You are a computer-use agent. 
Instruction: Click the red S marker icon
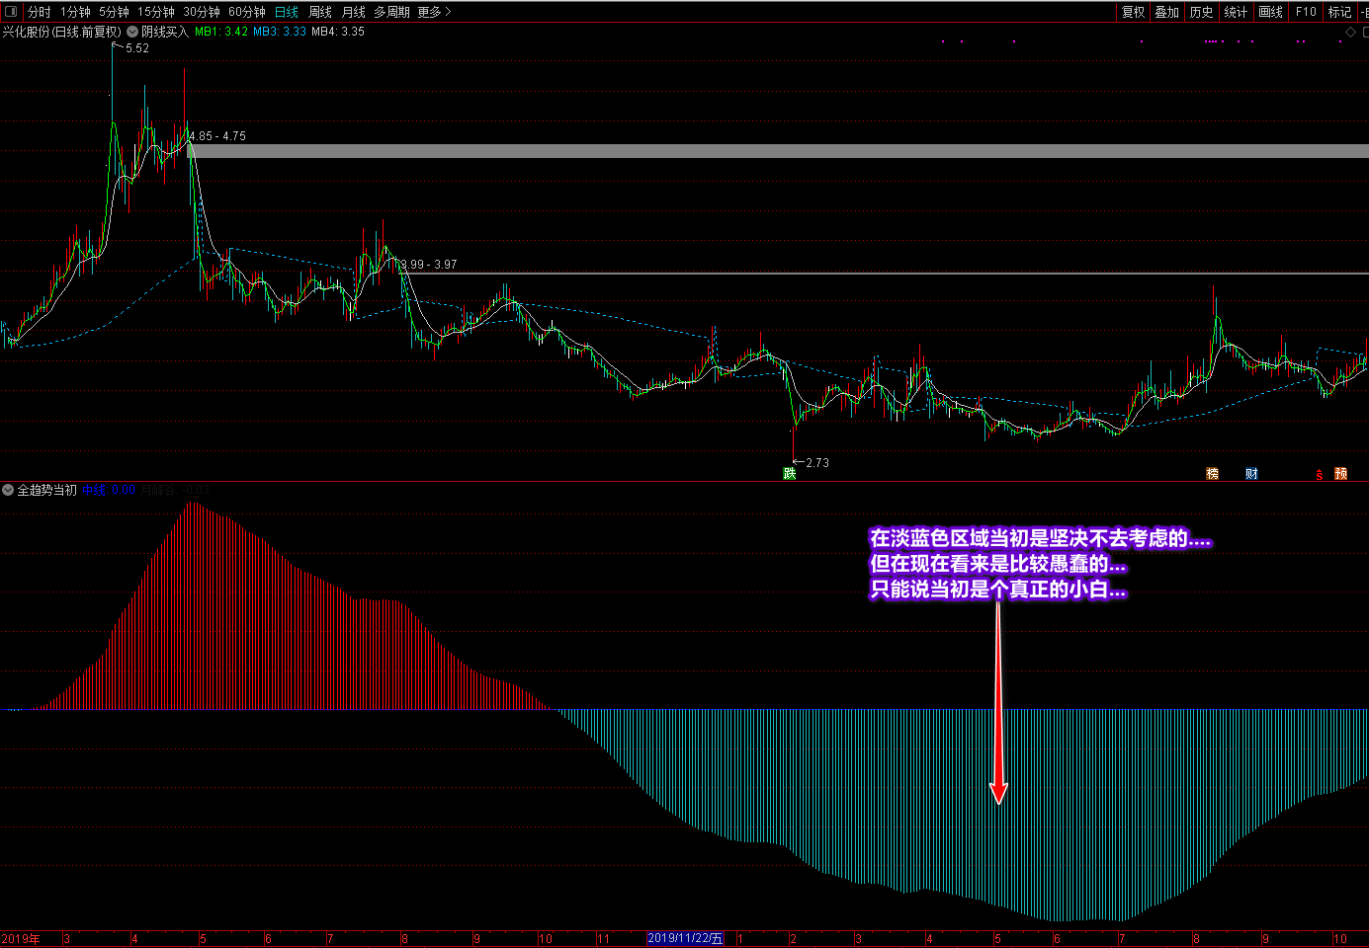[1319, 475]
